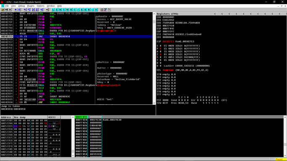Click disassembly pane scroll down arrow

(154, 103)
